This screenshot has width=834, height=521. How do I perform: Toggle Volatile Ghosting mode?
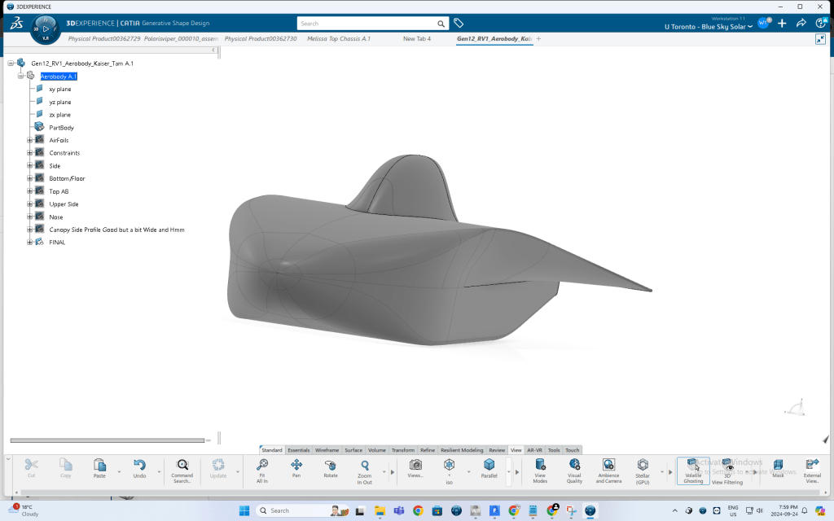tap(693, 466)
